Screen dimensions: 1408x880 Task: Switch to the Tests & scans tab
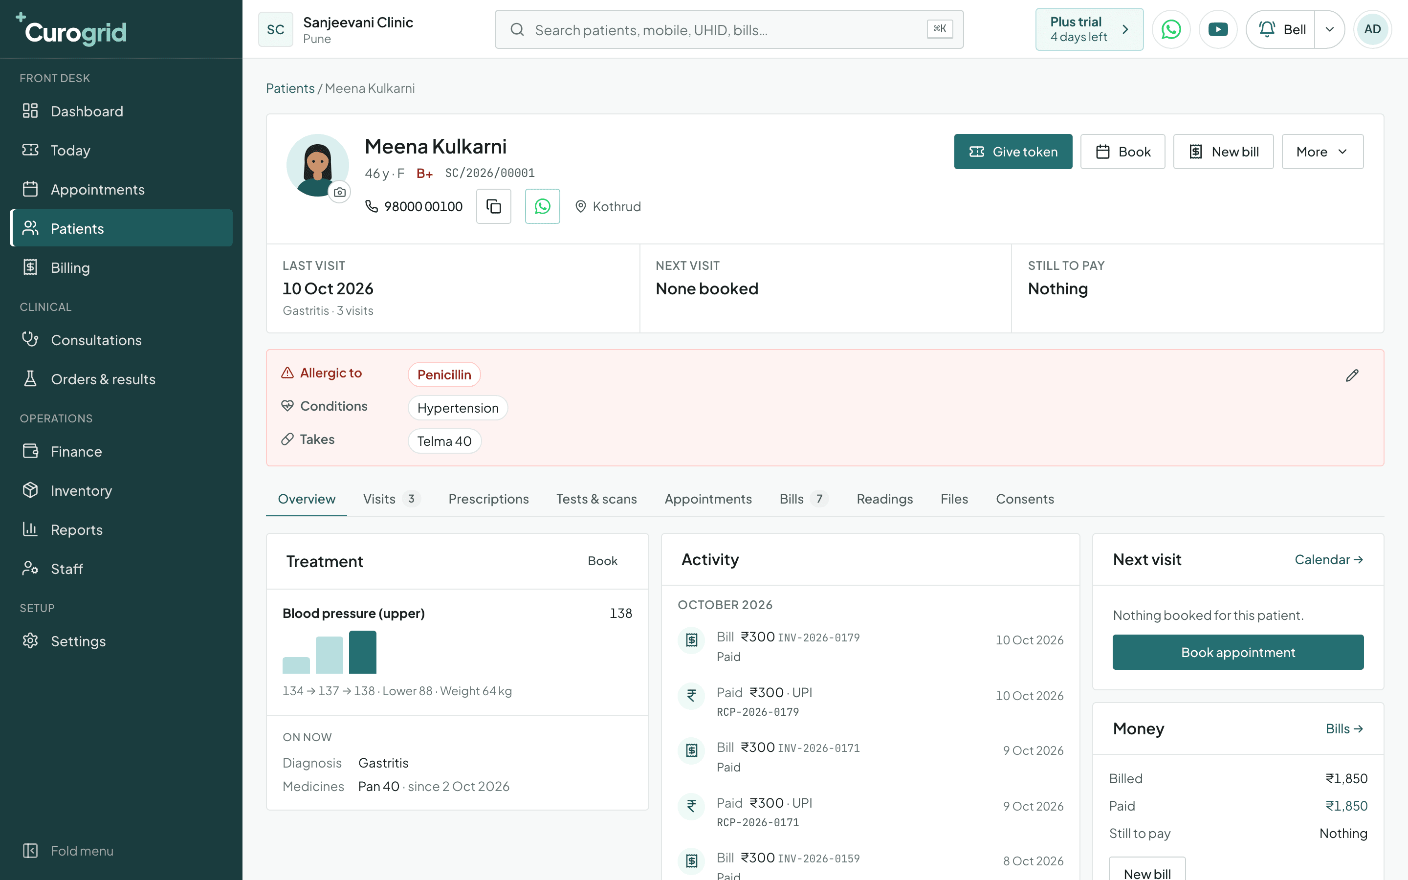click(596, 499)
